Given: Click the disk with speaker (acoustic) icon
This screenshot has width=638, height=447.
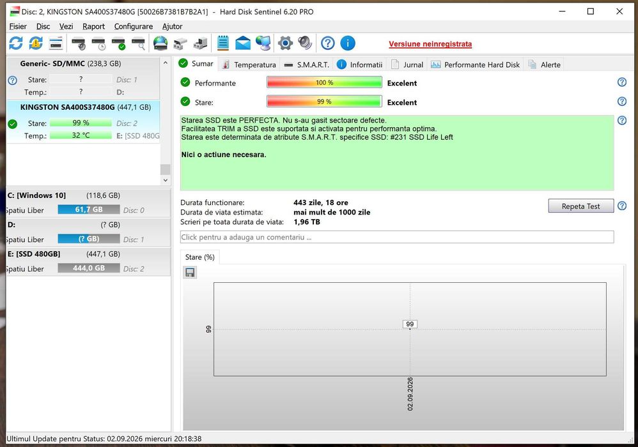Looking at the screenshot, I should click(79, 43).
